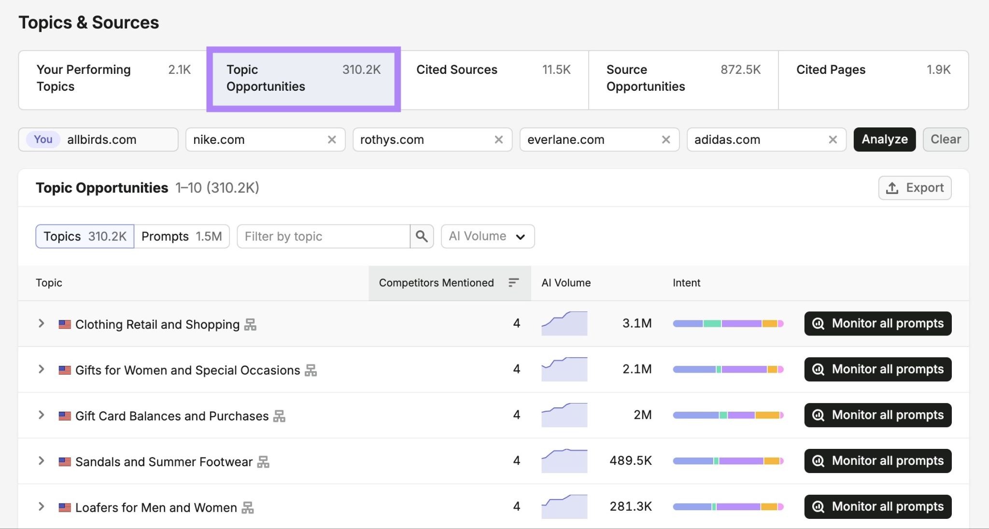Expand Gift Card Balances and Purchases row
This screenshot has height=529, width=989.
(42, 415)
